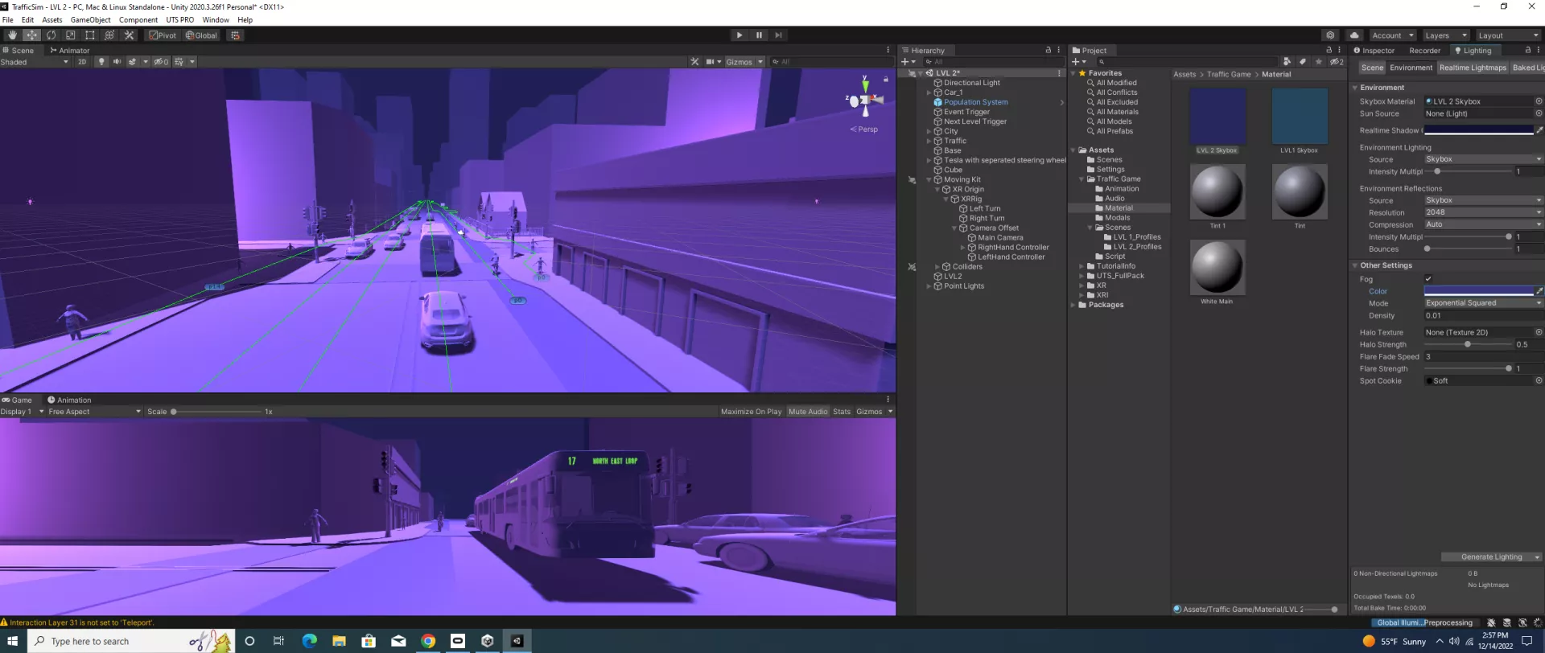Select the Rotate tool
1545x653 pixels.
51,35
